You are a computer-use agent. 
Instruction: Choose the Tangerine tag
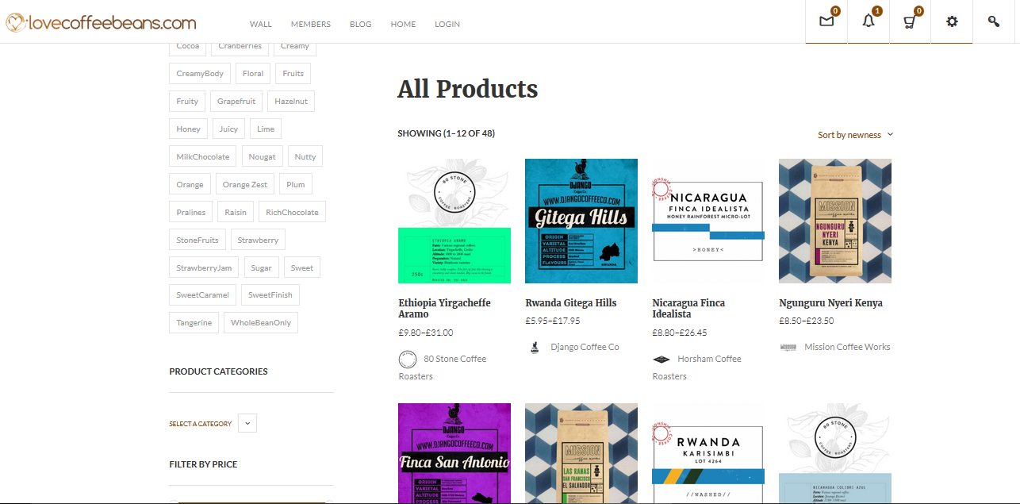(194, 323)
